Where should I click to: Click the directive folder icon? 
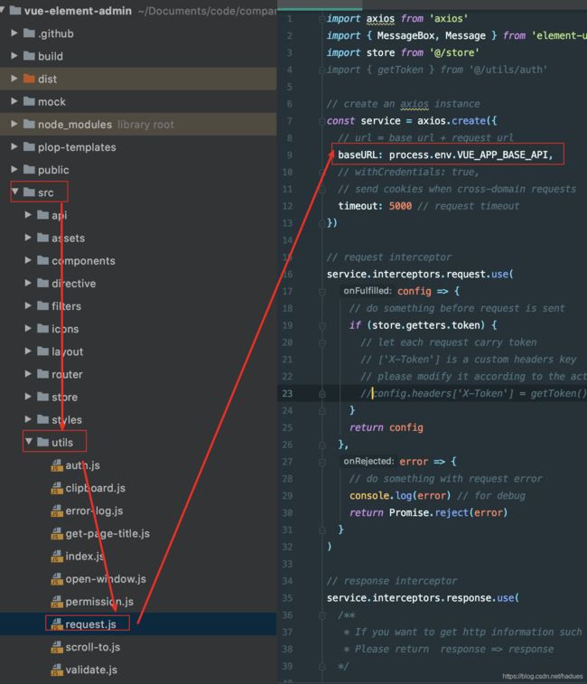click(42, 283)
